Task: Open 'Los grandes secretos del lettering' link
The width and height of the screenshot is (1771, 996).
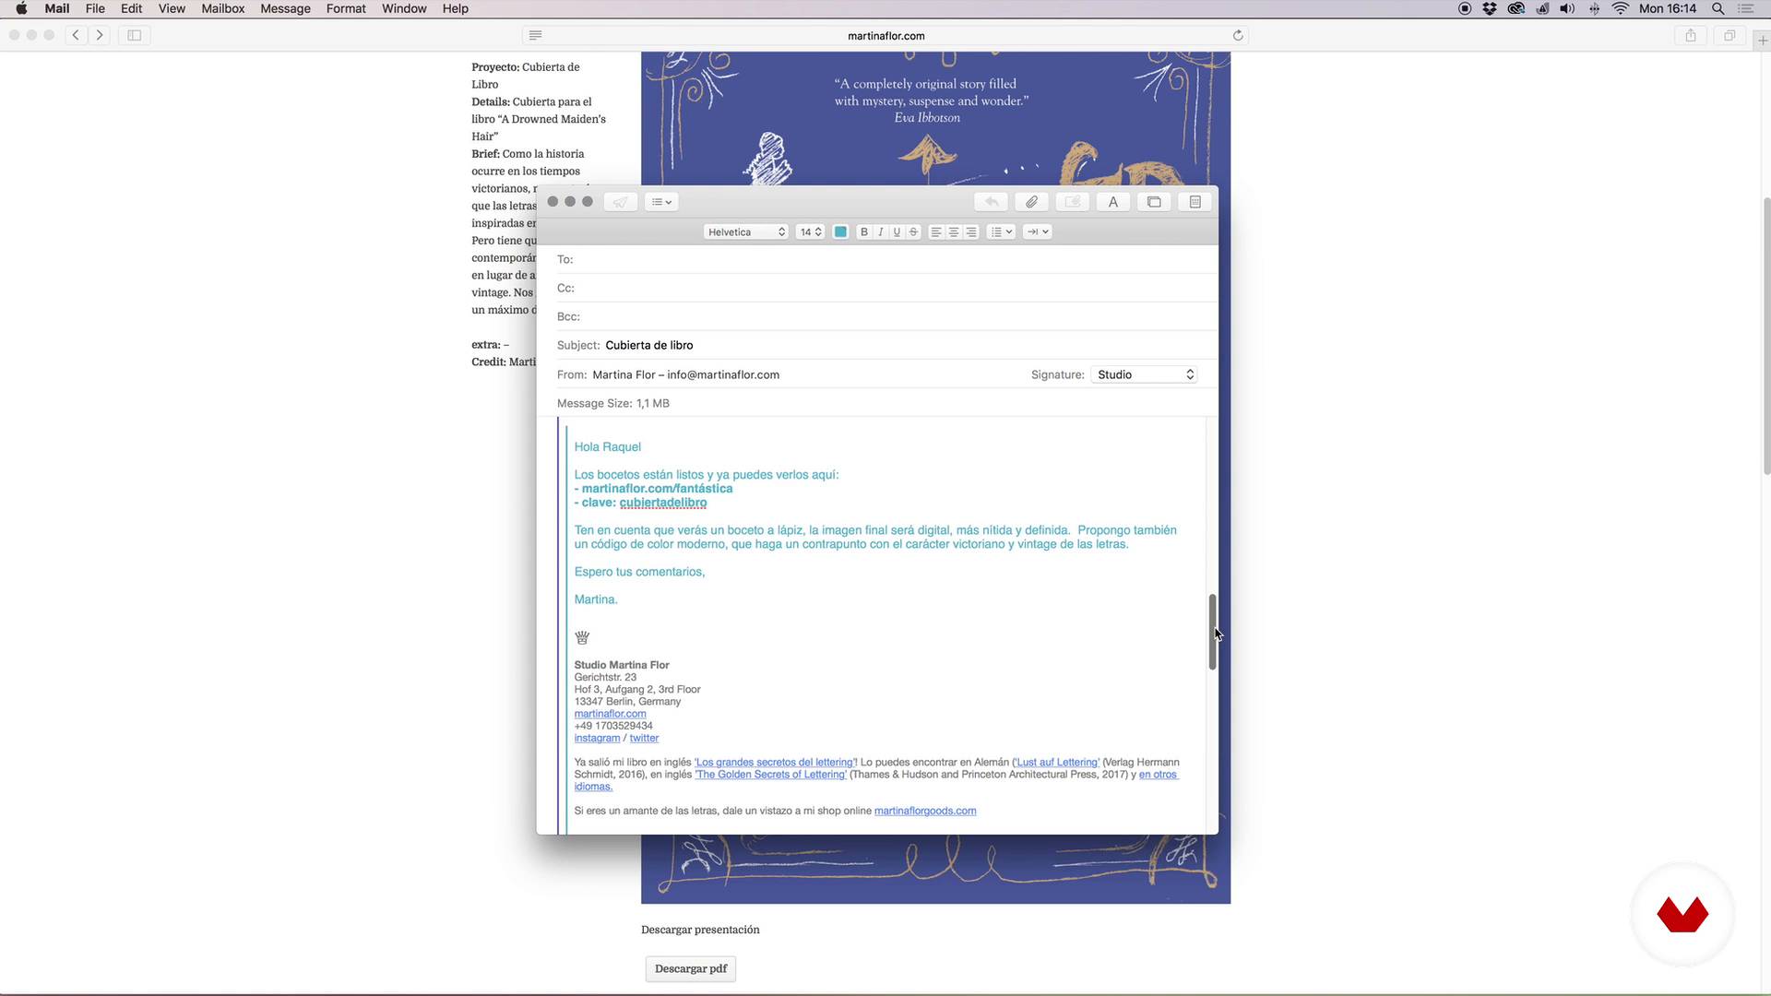Action: (x=775, y=763)
